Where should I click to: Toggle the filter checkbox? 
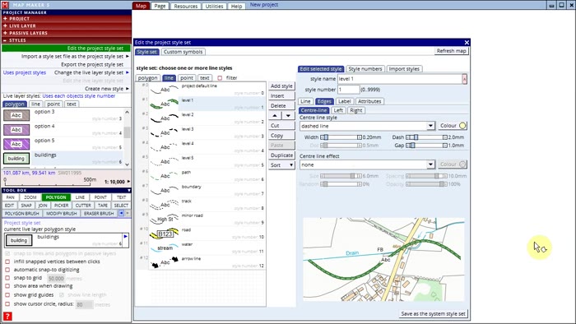220,78
